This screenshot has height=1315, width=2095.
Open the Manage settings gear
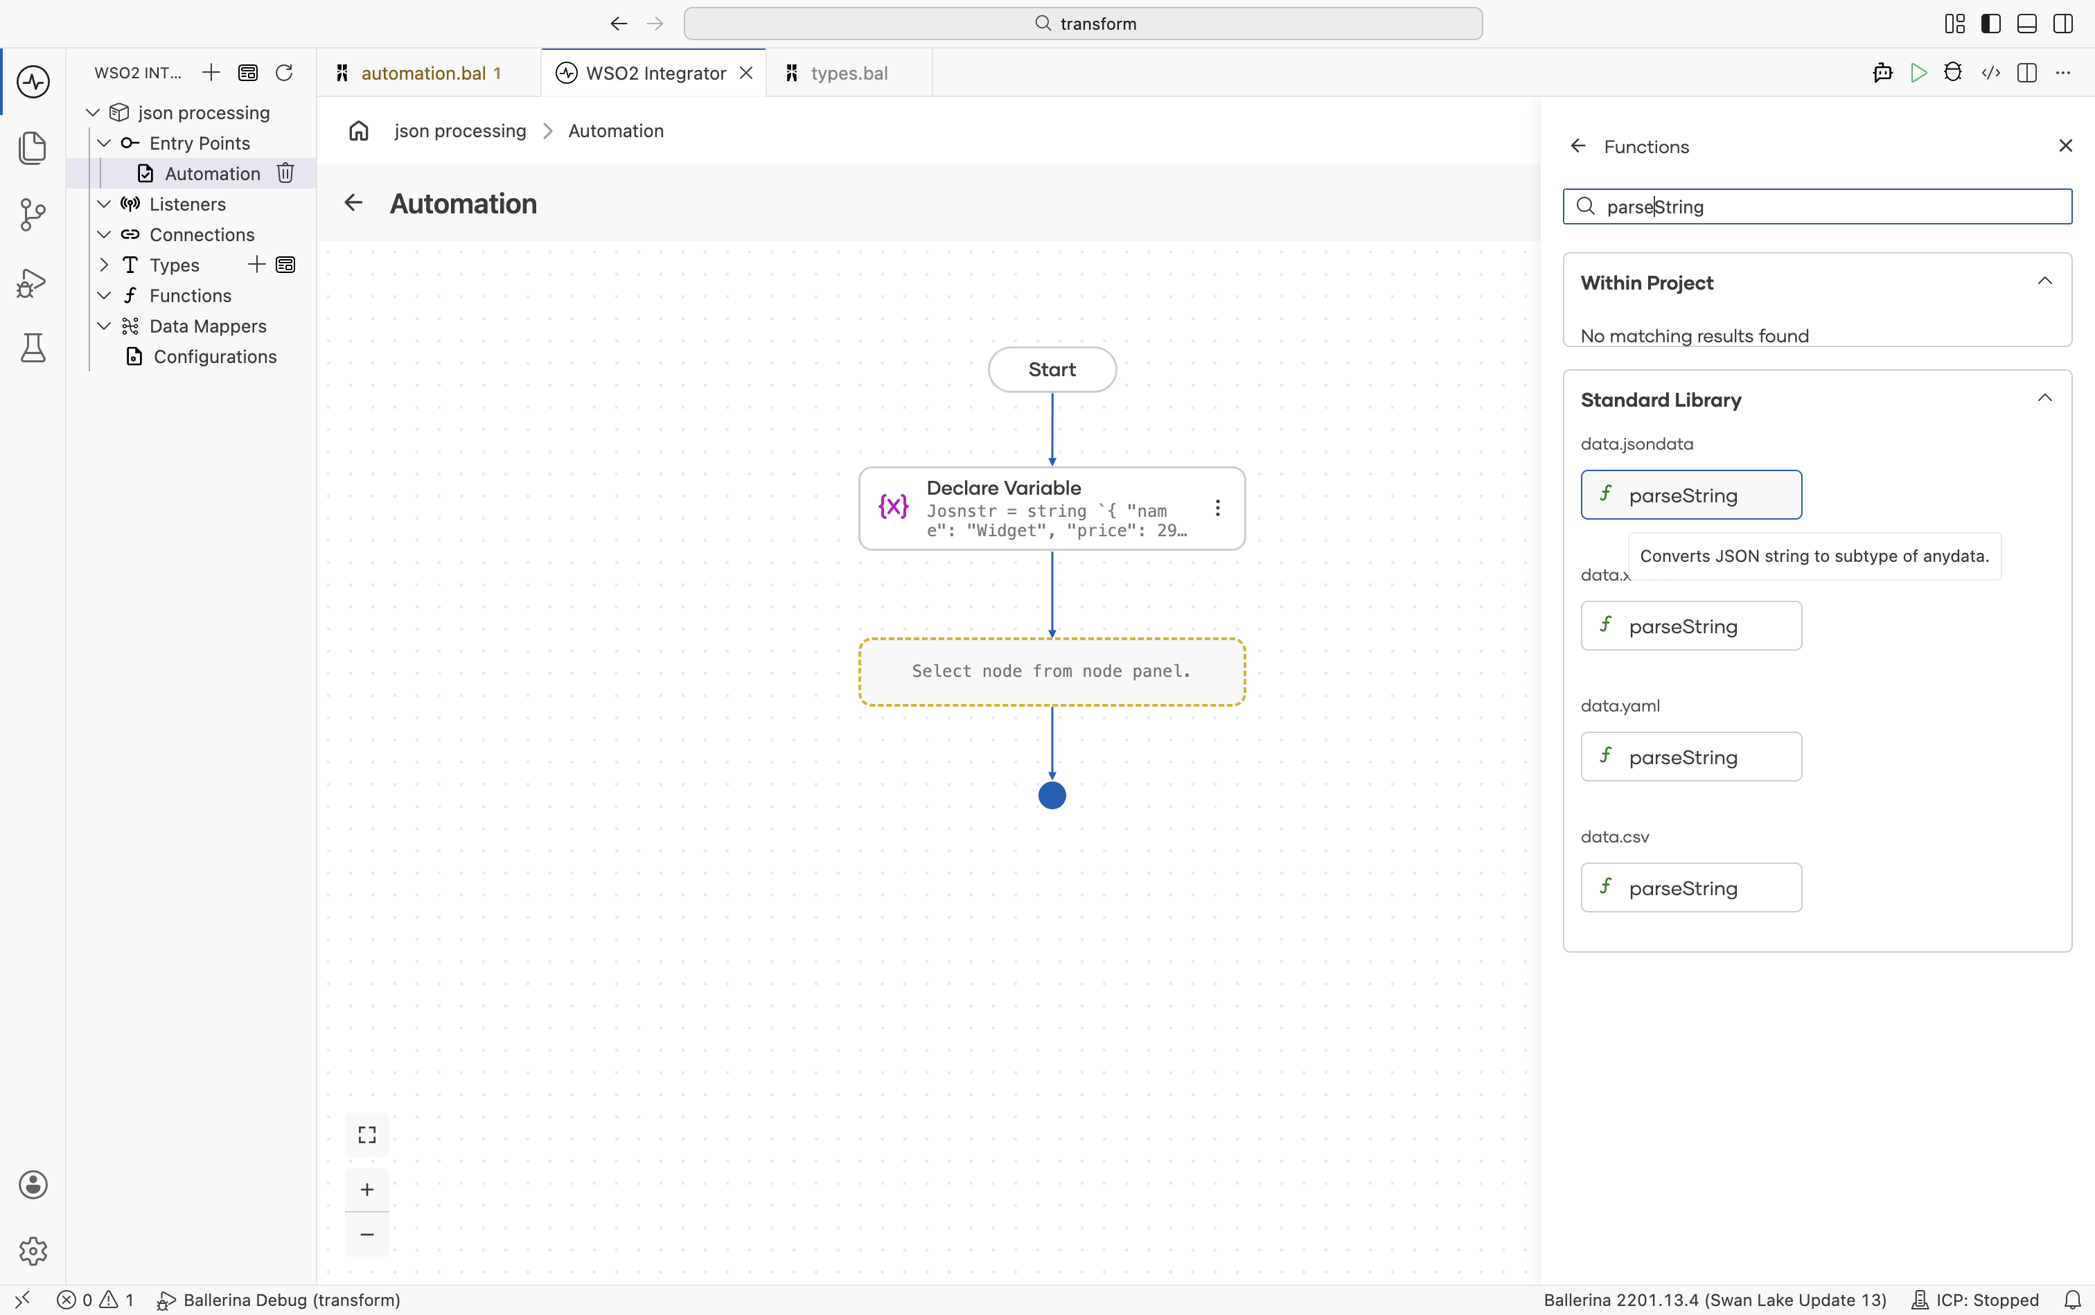33,1251
